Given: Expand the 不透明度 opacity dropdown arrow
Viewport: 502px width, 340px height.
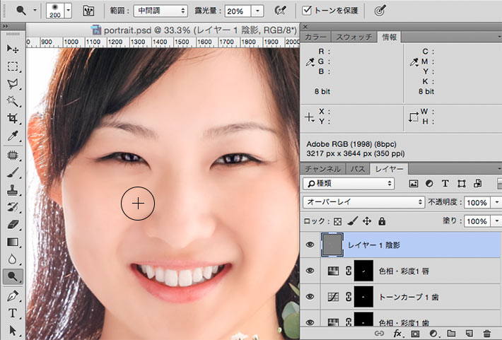Looking at the screenshot, I should 496,202.
